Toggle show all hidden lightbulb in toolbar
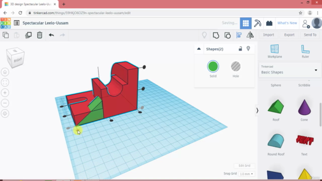Image resolution: width=322 pixels, height=181 pixels. pos(204,35)
